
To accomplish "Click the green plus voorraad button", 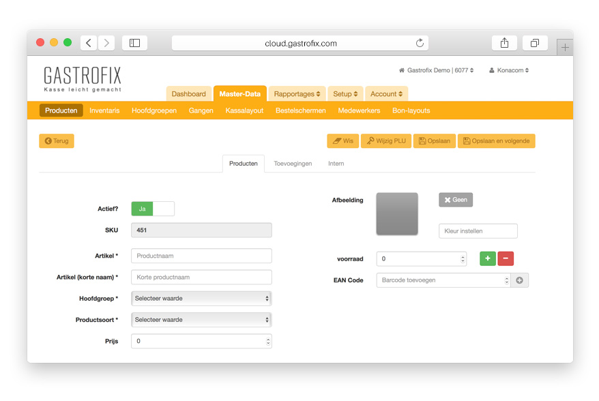I will click(487, 258).
